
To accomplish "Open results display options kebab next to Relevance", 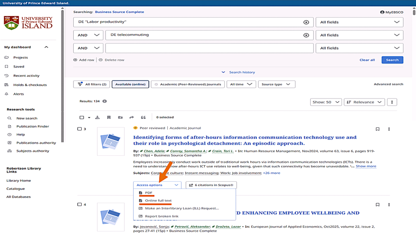I will (x=392, y=102).
